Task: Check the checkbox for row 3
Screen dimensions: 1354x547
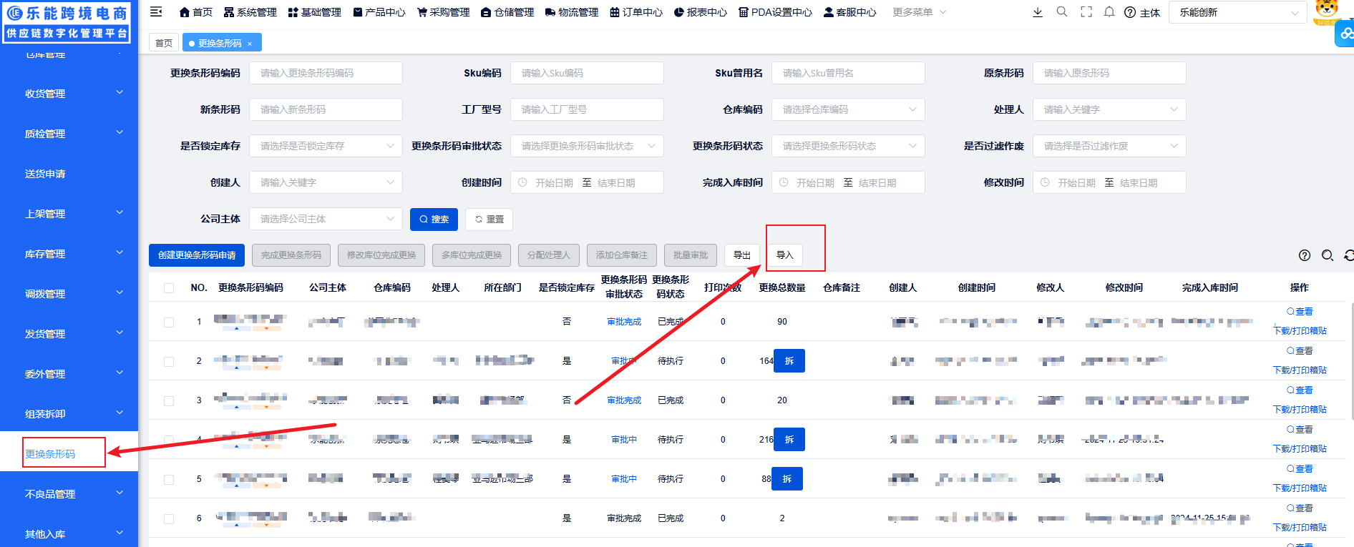Action: [x=169, y=401]
